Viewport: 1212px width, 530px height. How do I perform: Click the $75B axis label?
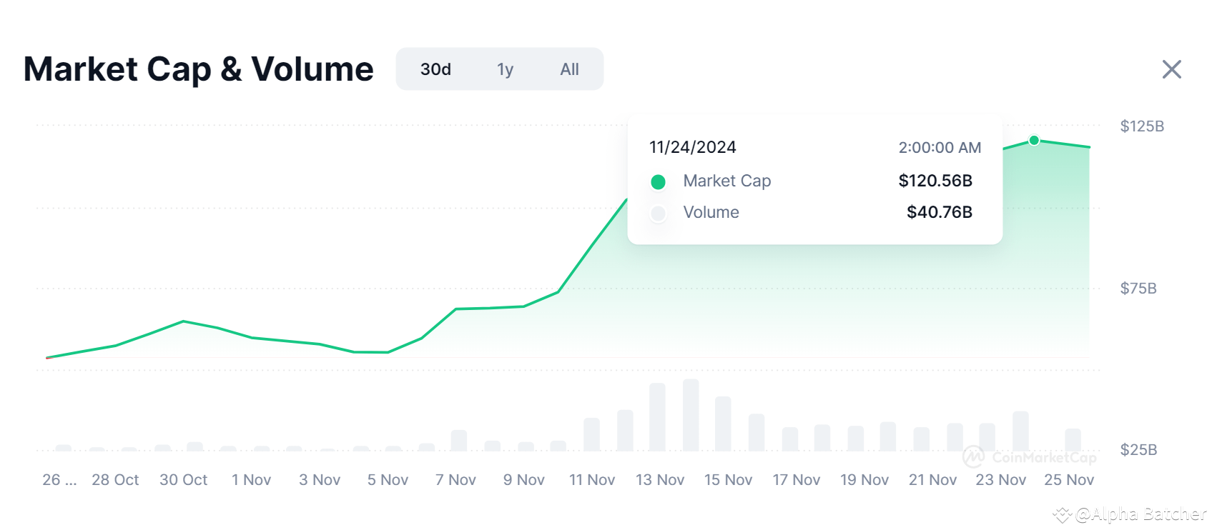coord(1138,289)
